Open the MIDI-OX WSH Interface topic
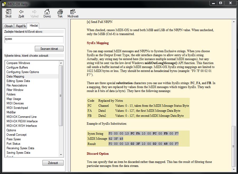The height and width of the screenshot is (174, 238). [x=22, y=125]
